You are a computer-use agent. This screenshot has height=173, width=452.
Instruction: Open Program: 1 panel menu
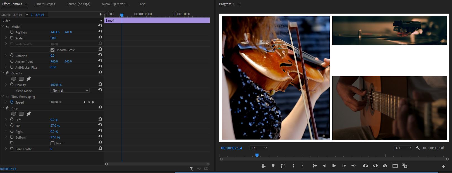[x=238, y=4]
